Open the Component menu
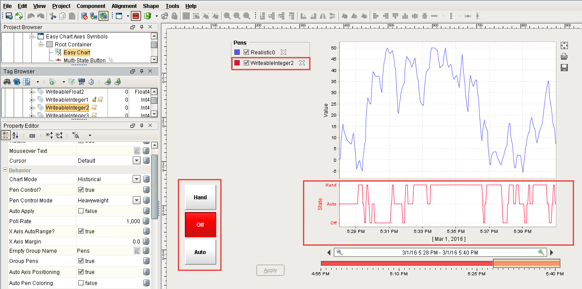This screenshot has height=289, width=582. [91, 6]
